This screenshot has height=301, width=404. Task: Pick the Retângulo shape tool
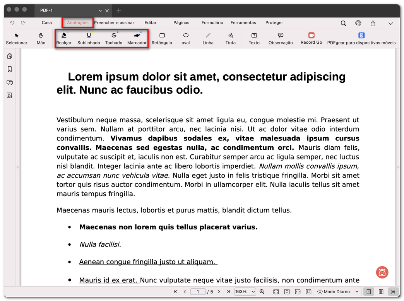pos(162,38)
